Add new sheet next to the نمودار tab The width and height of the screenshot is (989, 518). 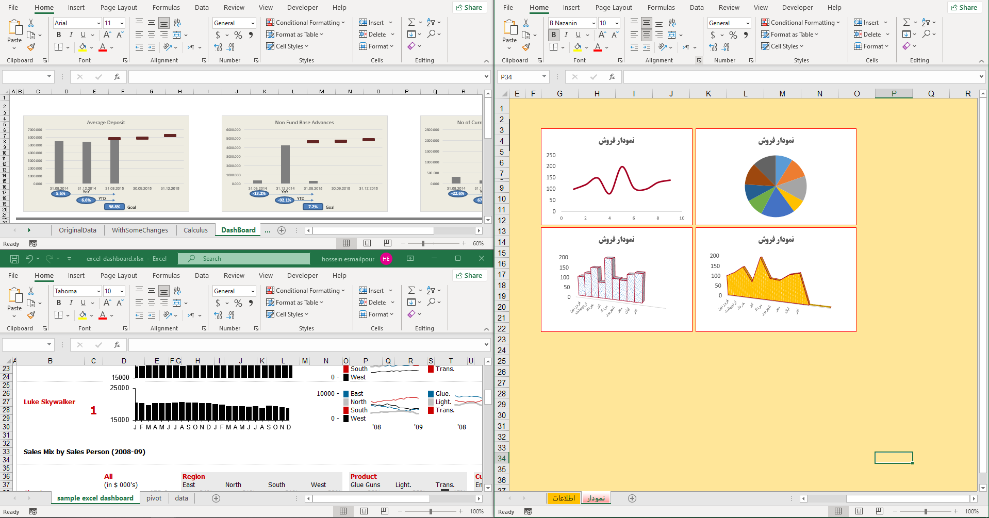coord(632,498)
